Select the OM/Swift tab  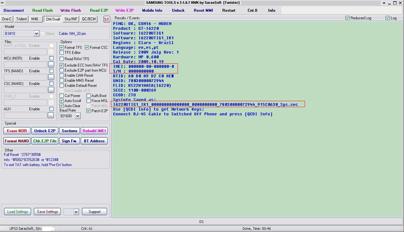(53, 19)
